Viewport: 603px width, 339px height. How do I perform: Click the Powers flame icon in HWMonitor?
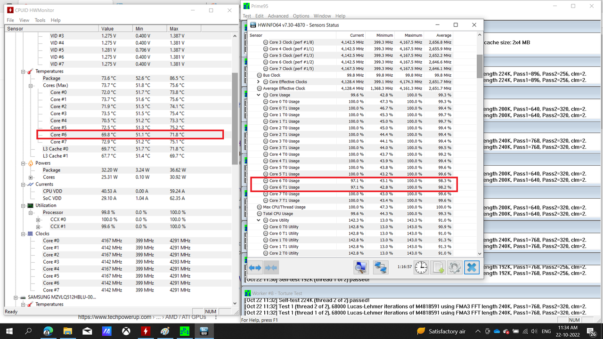30,163
